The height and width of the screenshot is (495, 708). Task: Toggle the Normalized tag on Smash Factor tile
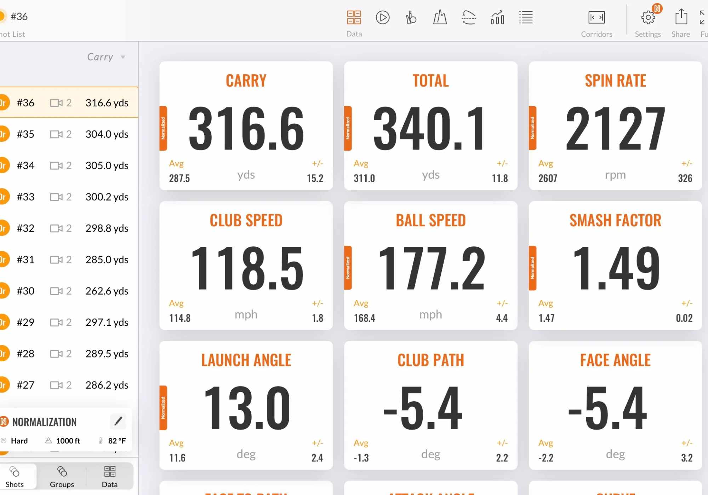[x=532, y=268]
